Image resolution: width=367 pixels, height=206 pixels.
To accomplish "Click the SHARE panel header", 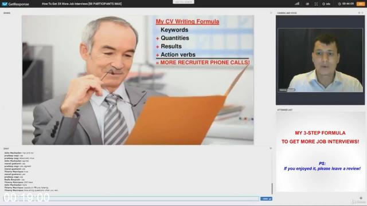I will [7, 13].
